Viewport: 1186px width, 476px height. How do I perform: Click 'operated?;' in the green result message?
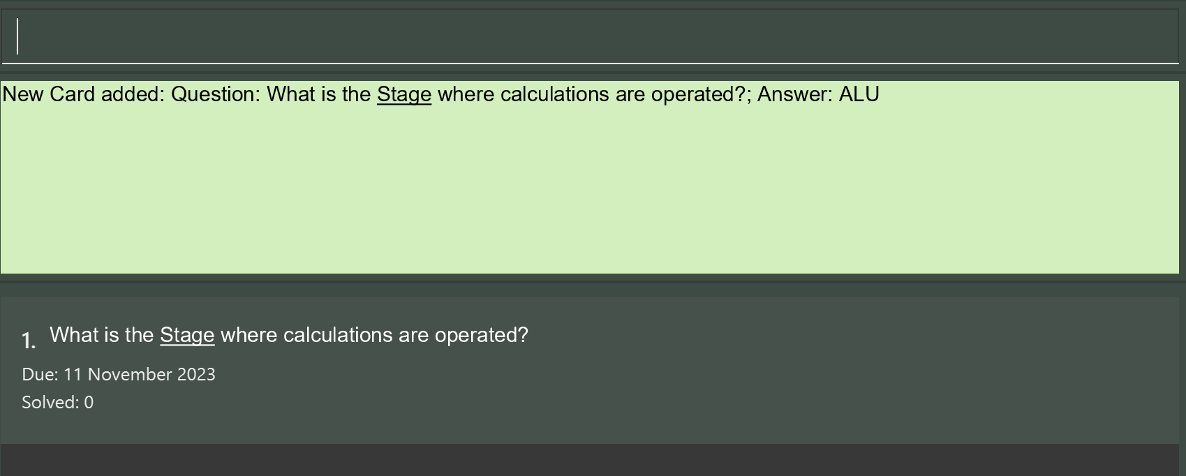(702, 94)
